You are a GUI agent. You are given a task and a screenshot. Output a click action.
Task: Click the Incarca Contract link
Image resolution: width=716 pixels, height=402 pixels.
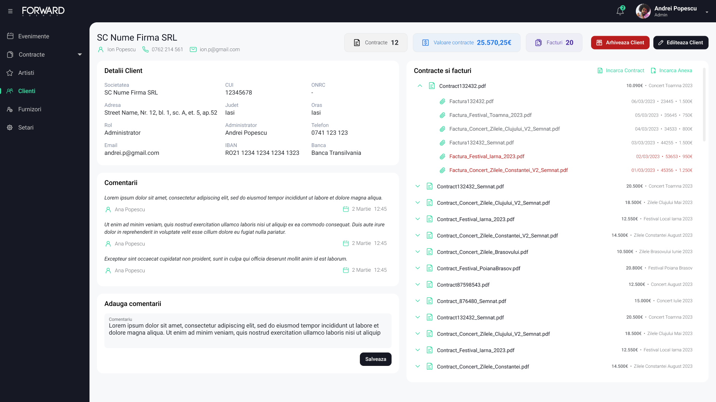point(625,70)
